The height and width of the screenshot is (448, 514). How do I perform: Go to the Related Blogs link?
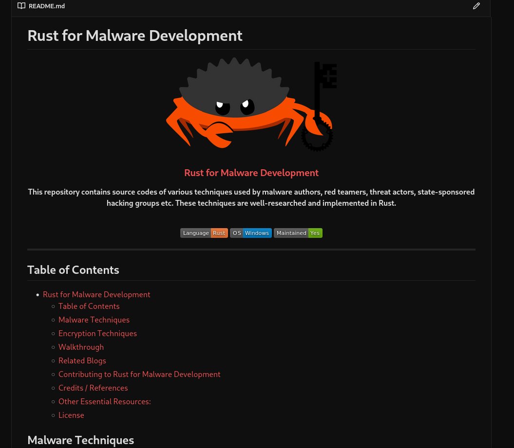pyautogui.click(x=82, y=360)
